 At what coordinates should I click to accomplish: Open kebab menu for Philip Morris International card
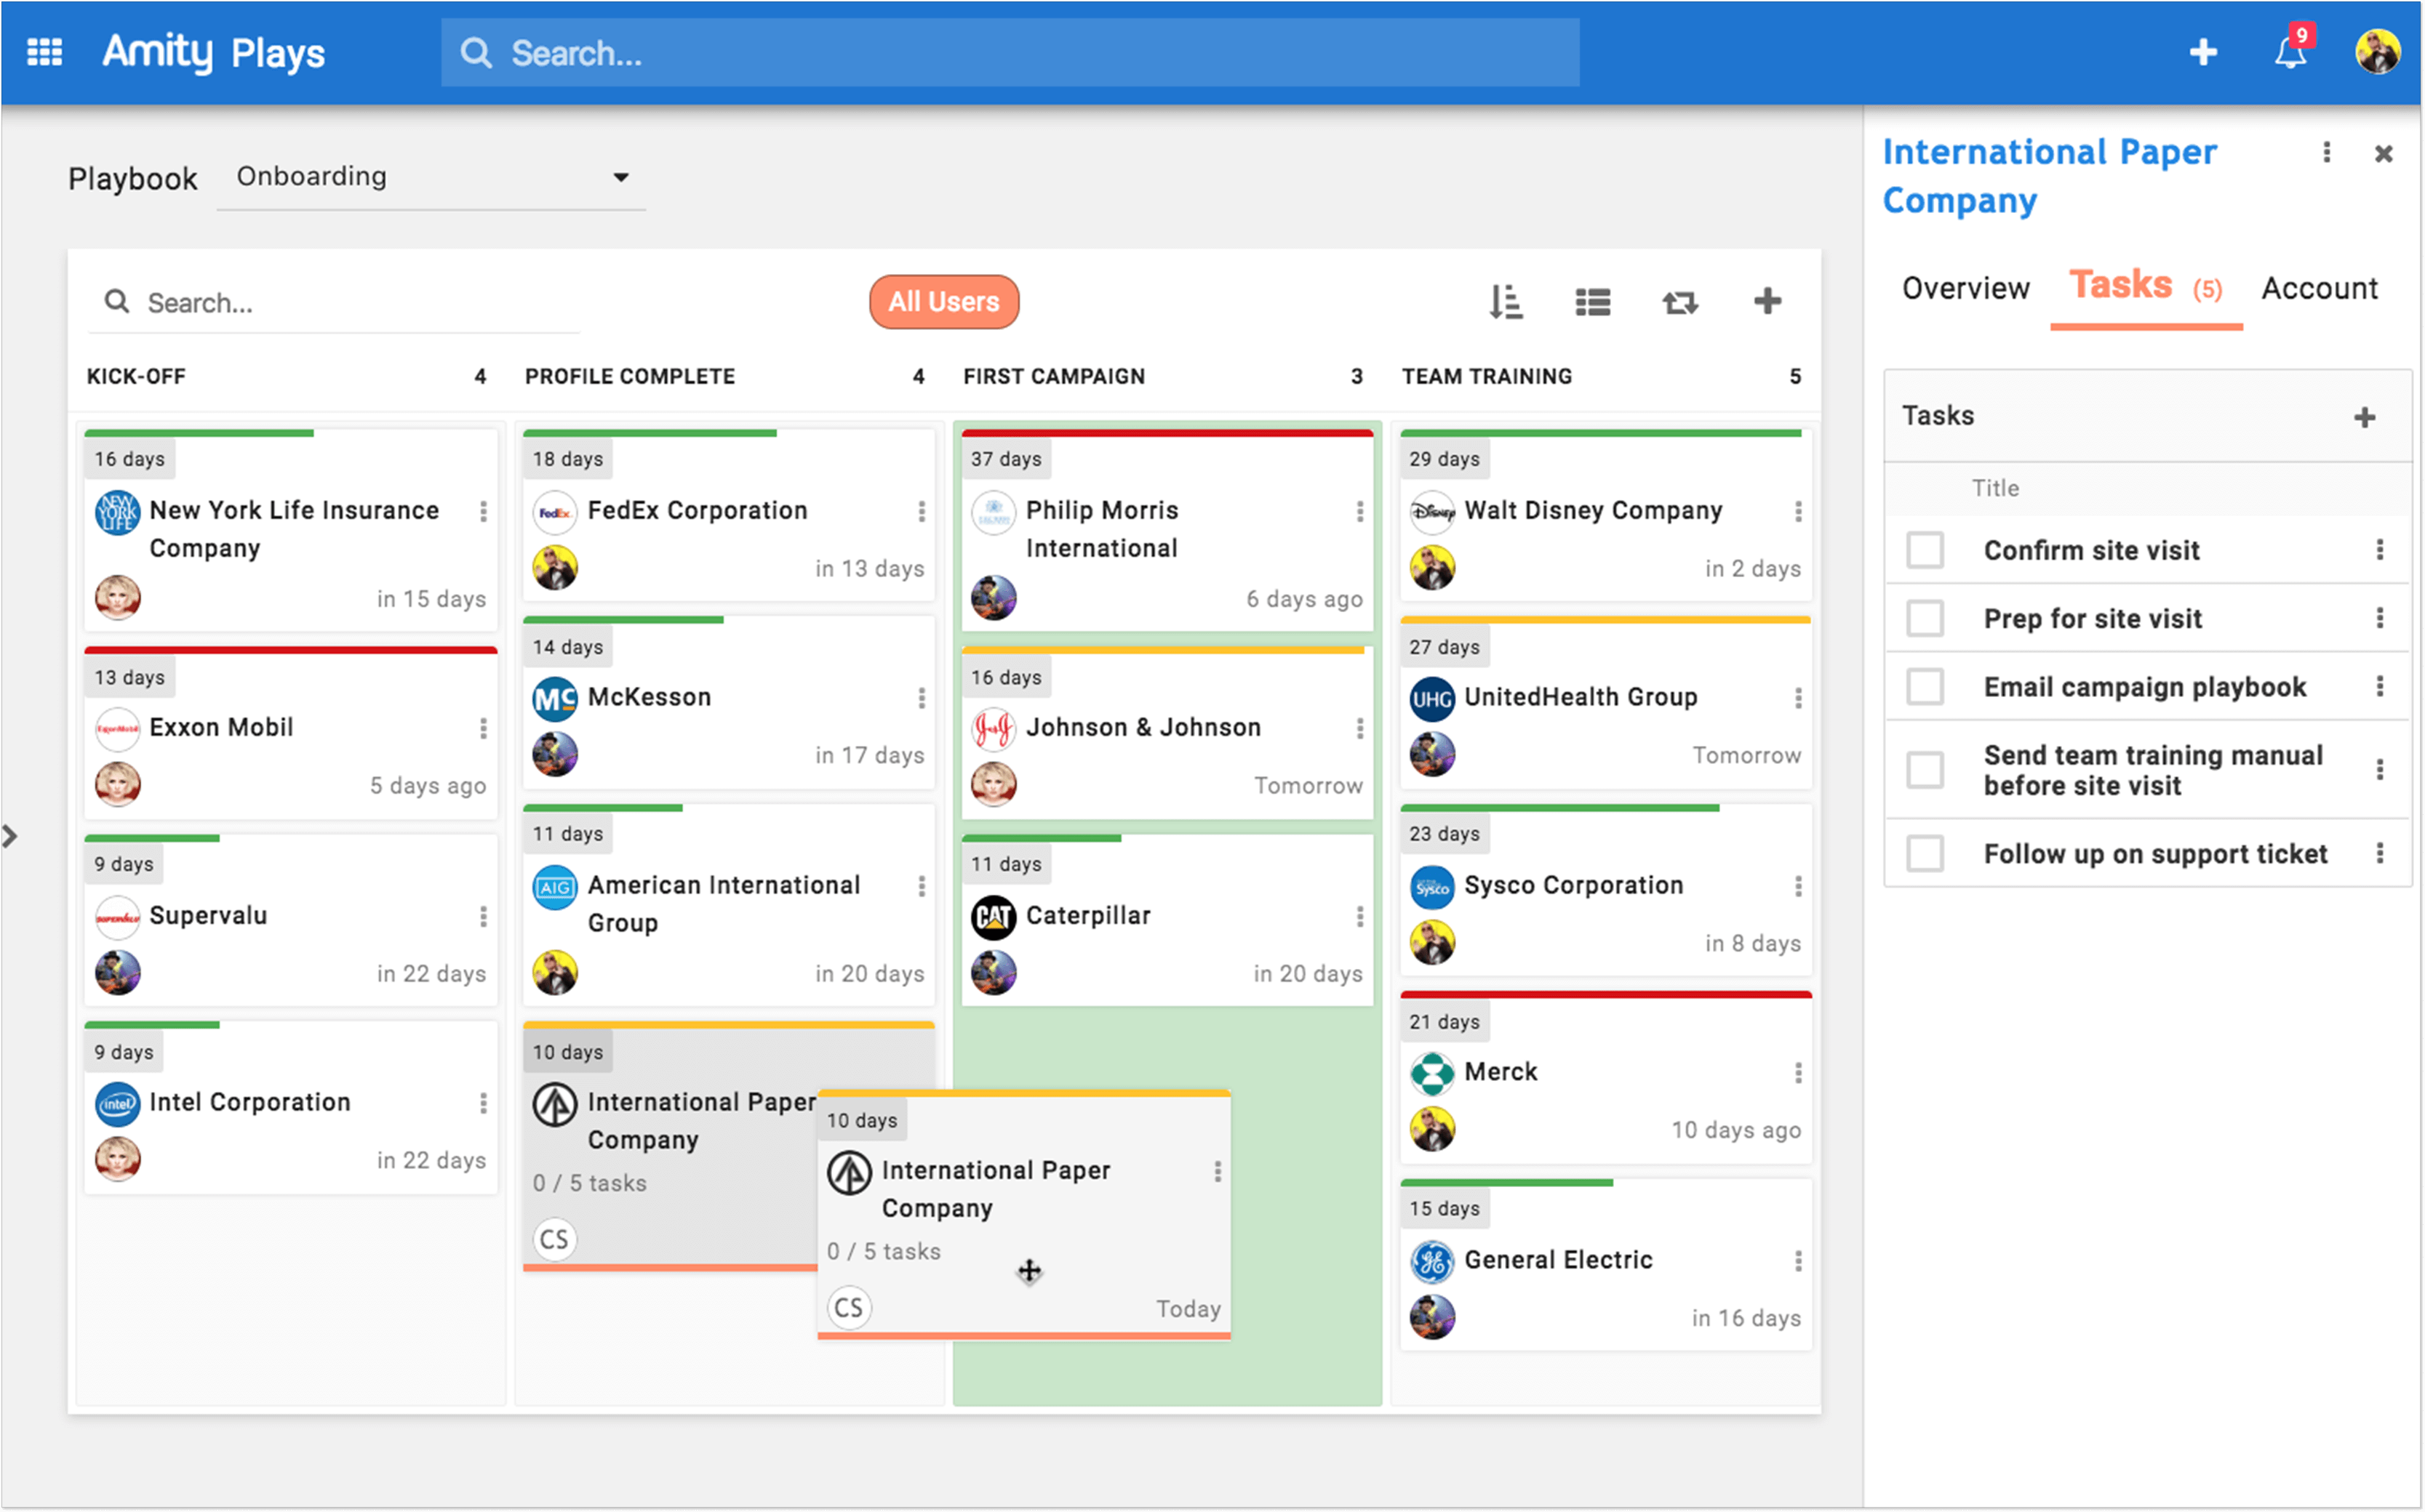tap(1359, 511)
